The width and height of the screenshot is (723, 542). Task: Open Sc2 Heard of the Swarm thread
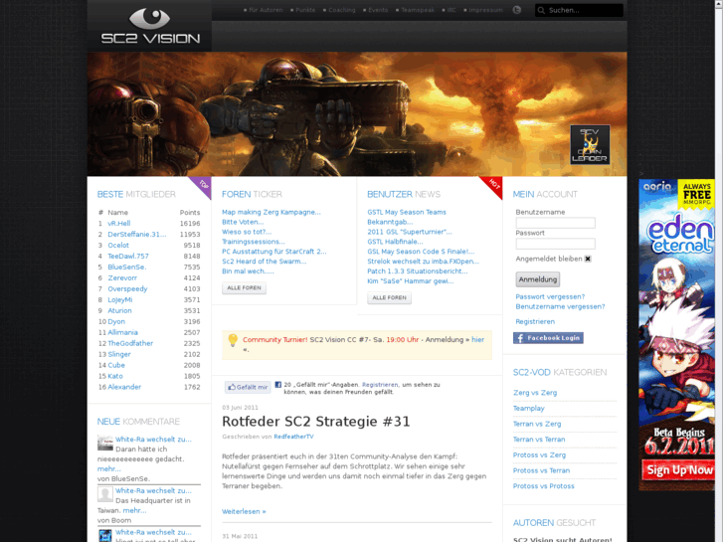pos(265,262)
